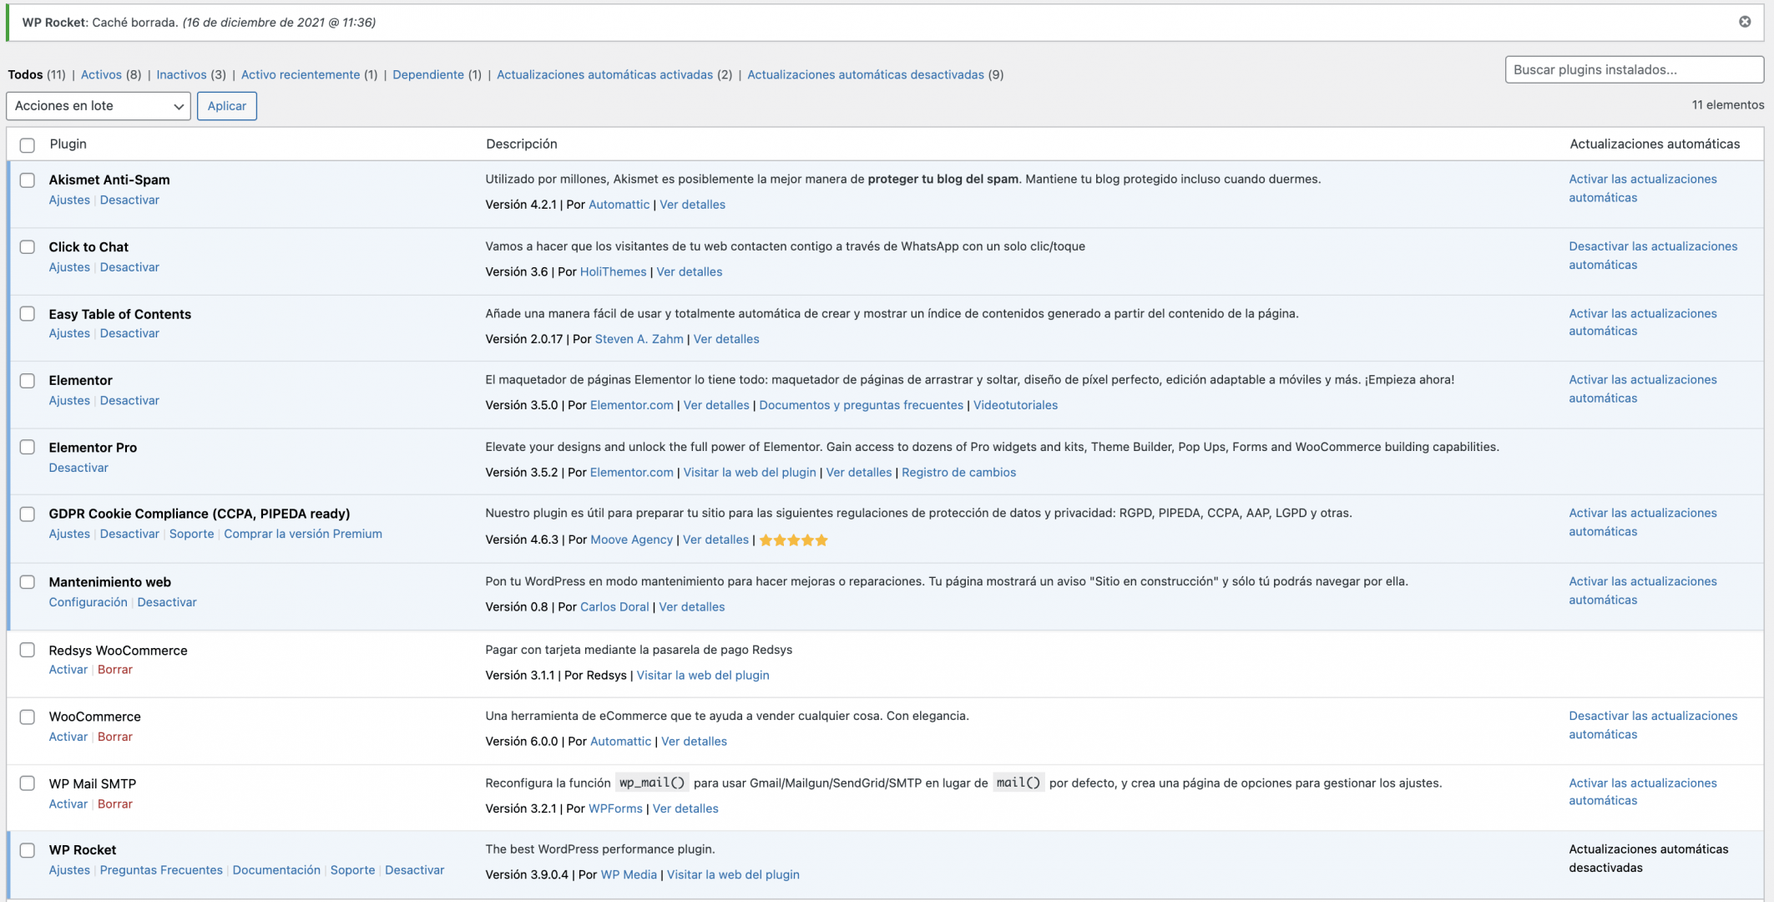Viewport: 1774px width, 902px height.
Task: Open the Carlos Doral author link
Action: [614, 607]
